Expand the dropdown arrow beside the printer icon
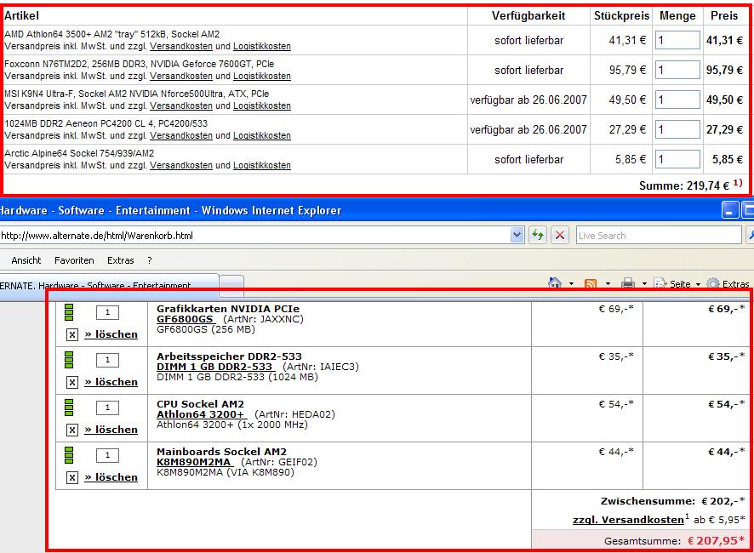The image size is (754, 553). click(x=644, y=283)
